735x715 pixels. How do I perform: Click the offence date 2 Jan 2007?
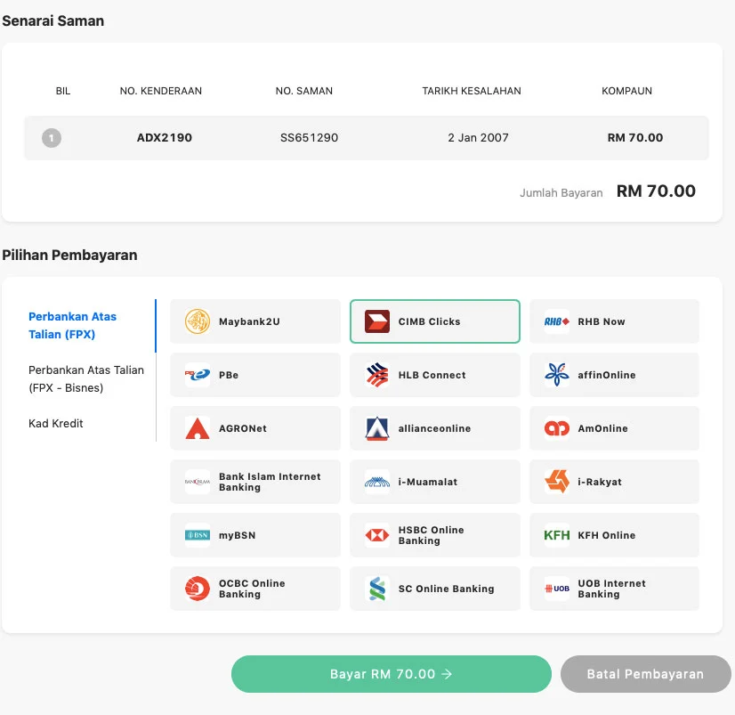point(478,138)
